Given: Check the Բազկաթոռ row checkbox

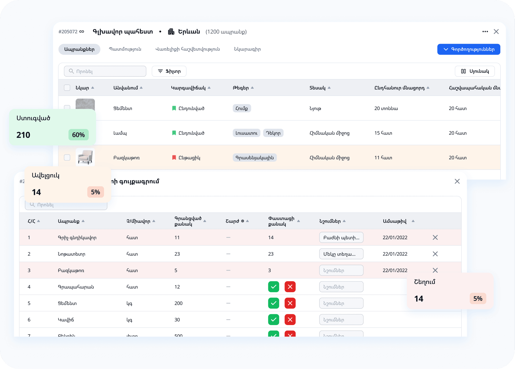Looking at the screenshot, I should click(67, 158).
